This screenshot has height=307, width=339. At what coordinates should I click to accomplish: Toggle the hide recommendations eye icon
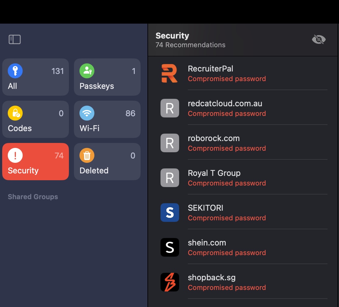[319, 39]
